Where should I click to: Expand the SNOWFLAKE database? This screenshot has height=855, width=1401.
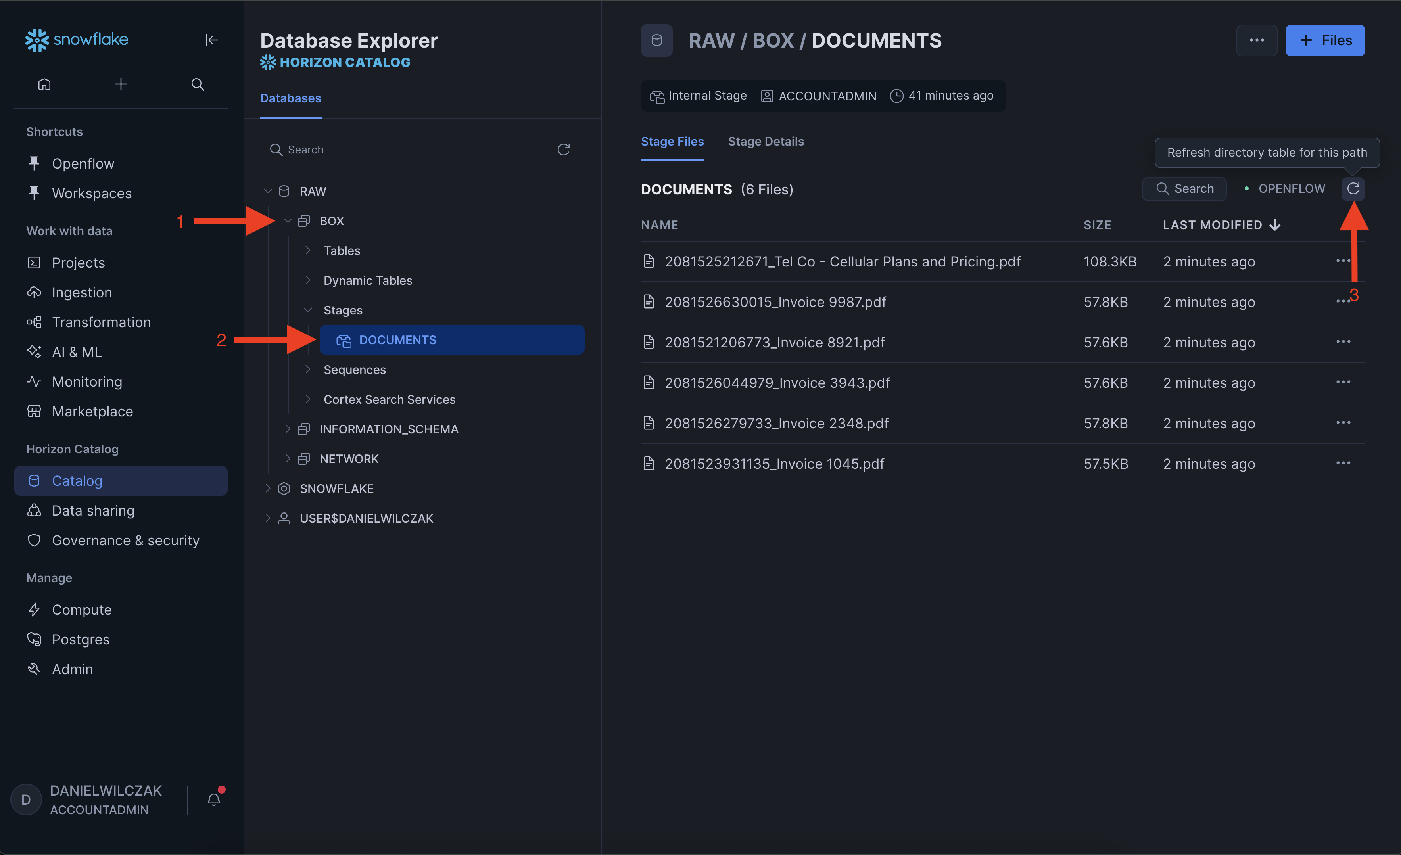(268, 488)
